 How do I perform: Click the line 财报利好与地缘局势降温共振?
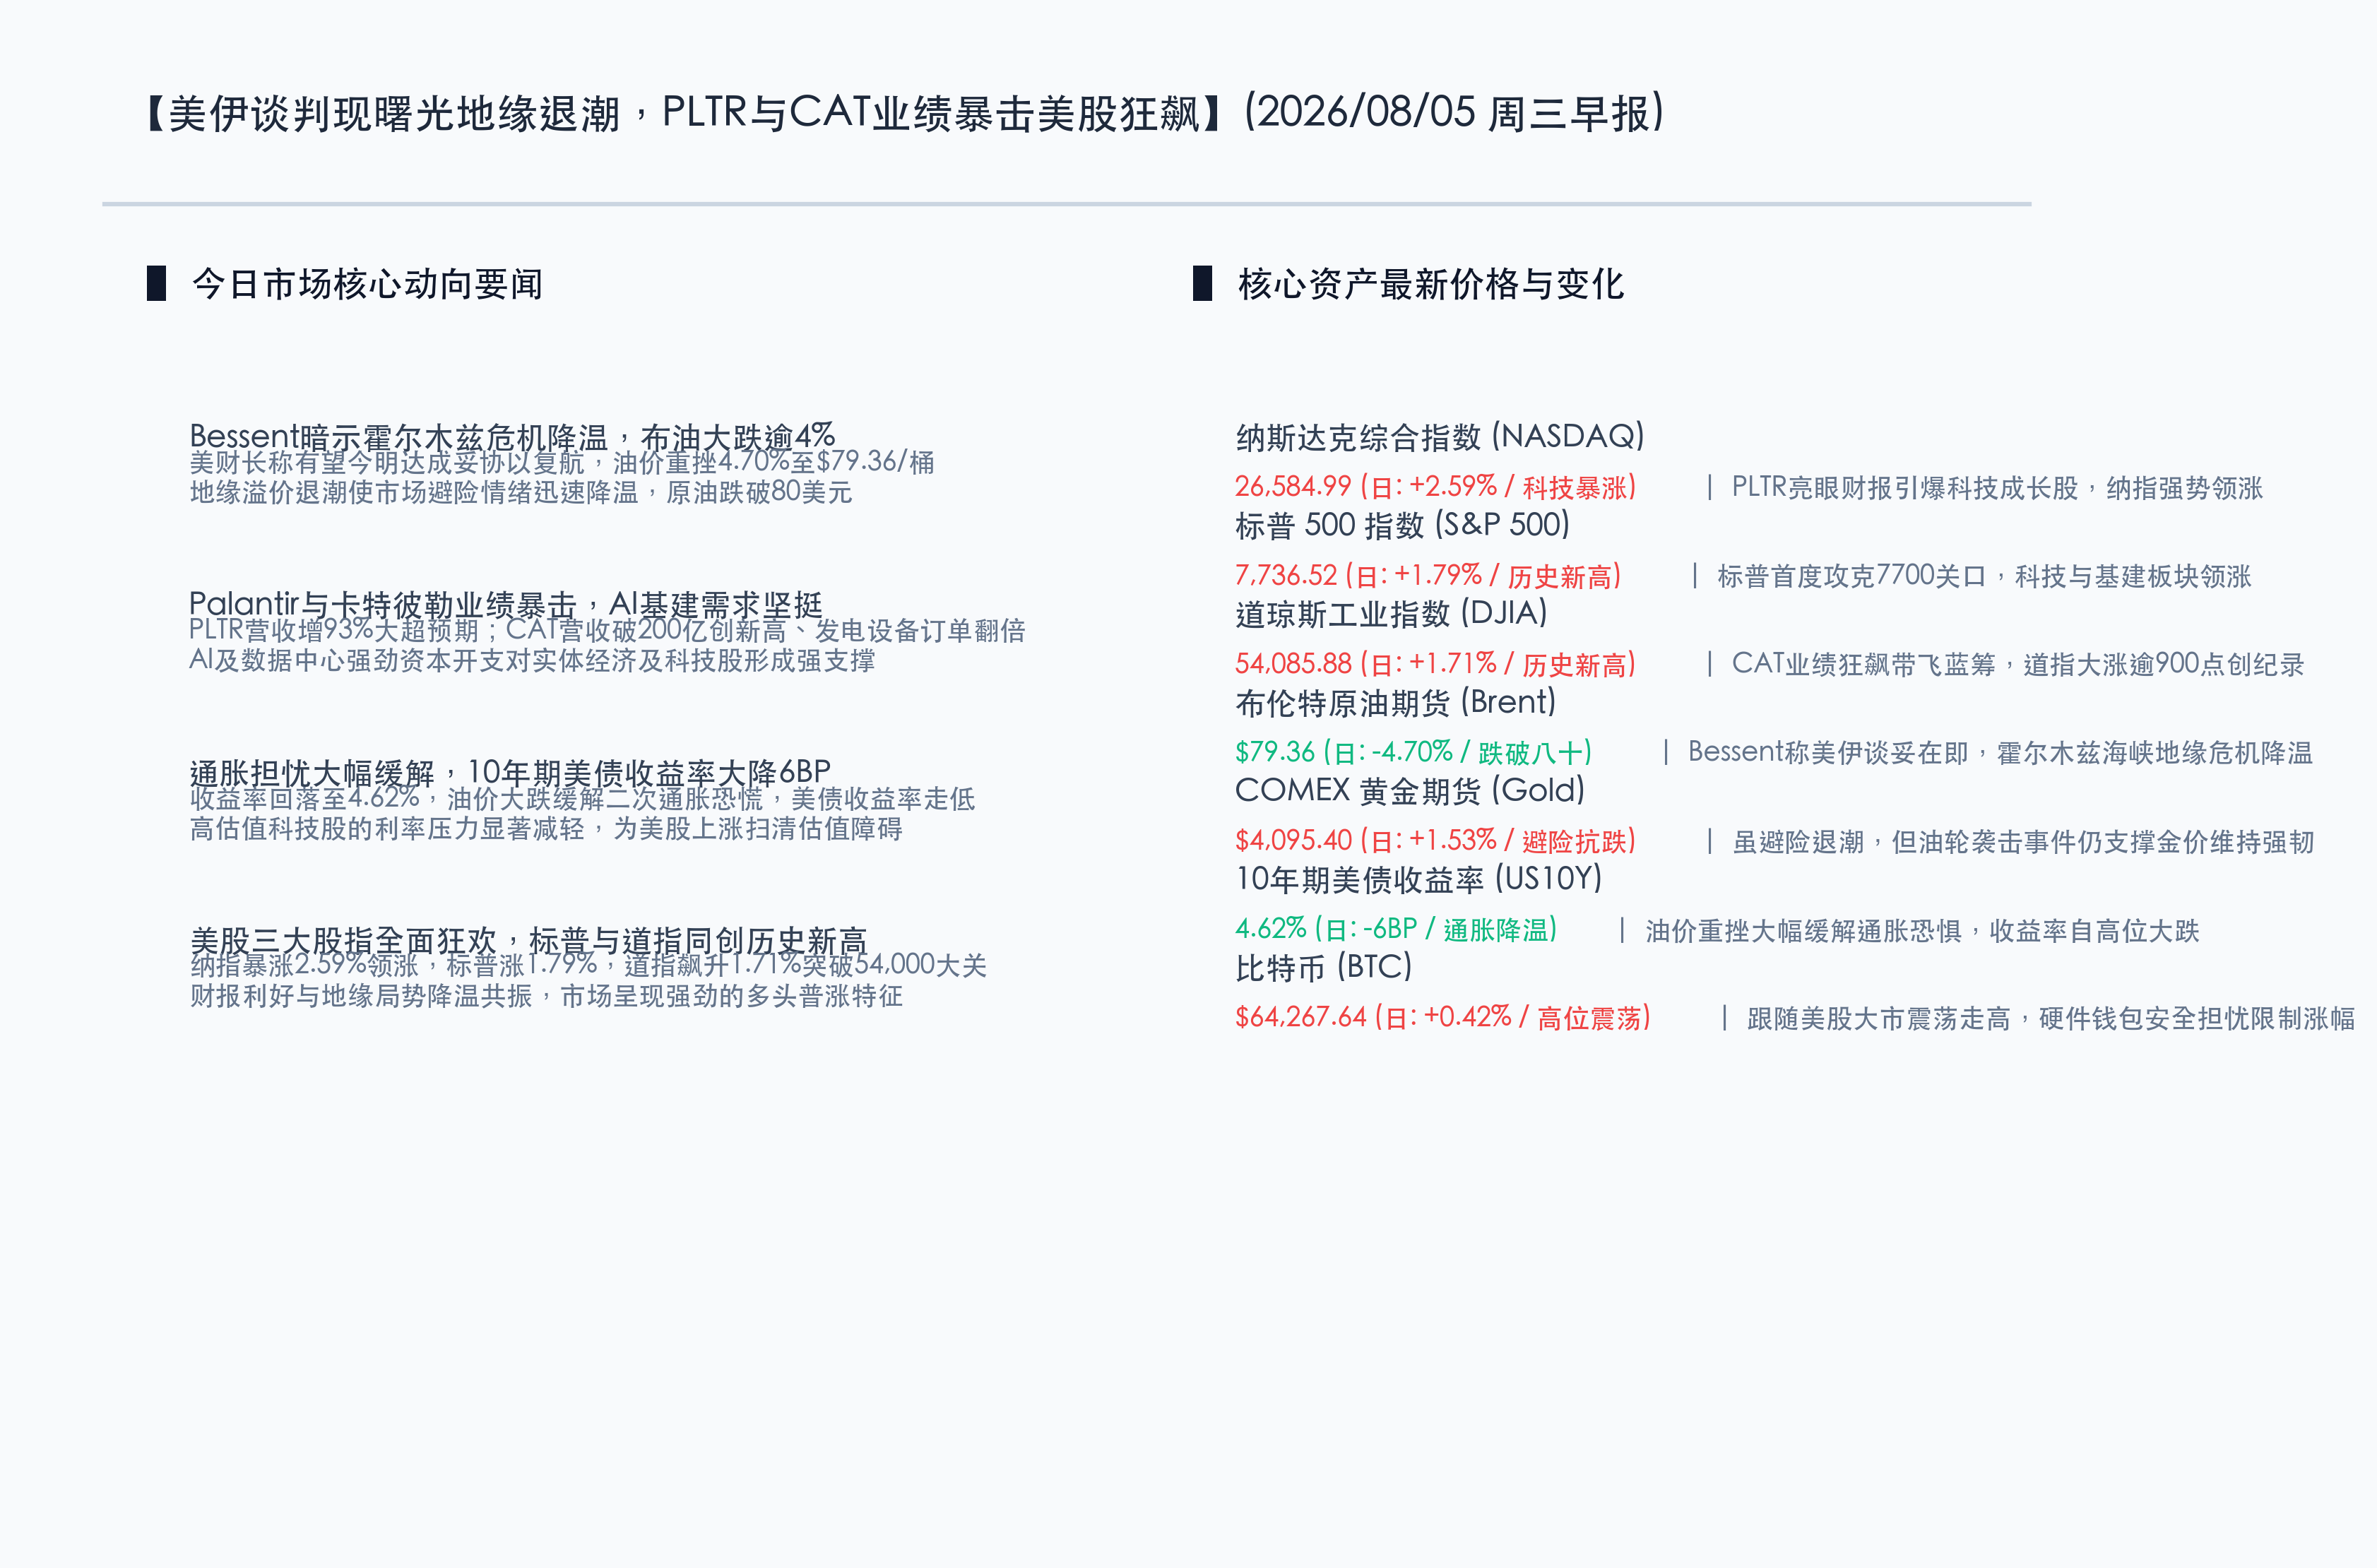[546, 996]
